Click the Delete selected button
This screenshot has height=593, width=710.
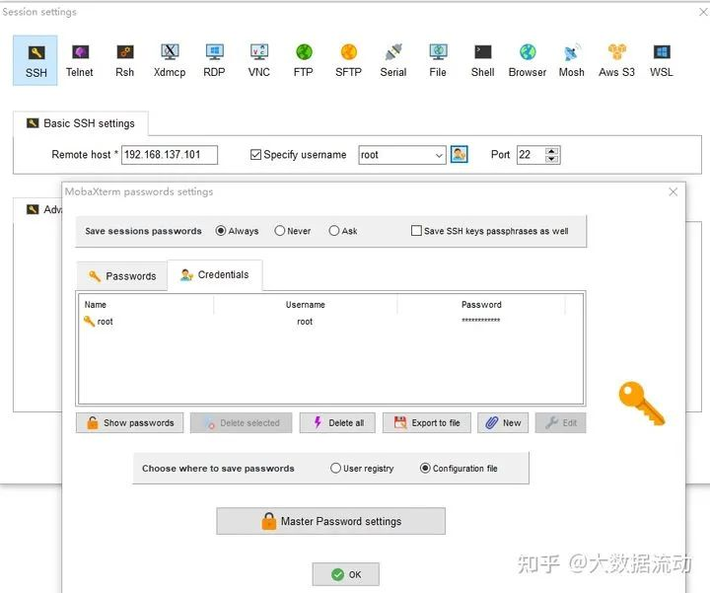pyautogui.click(x=241, y=422)
